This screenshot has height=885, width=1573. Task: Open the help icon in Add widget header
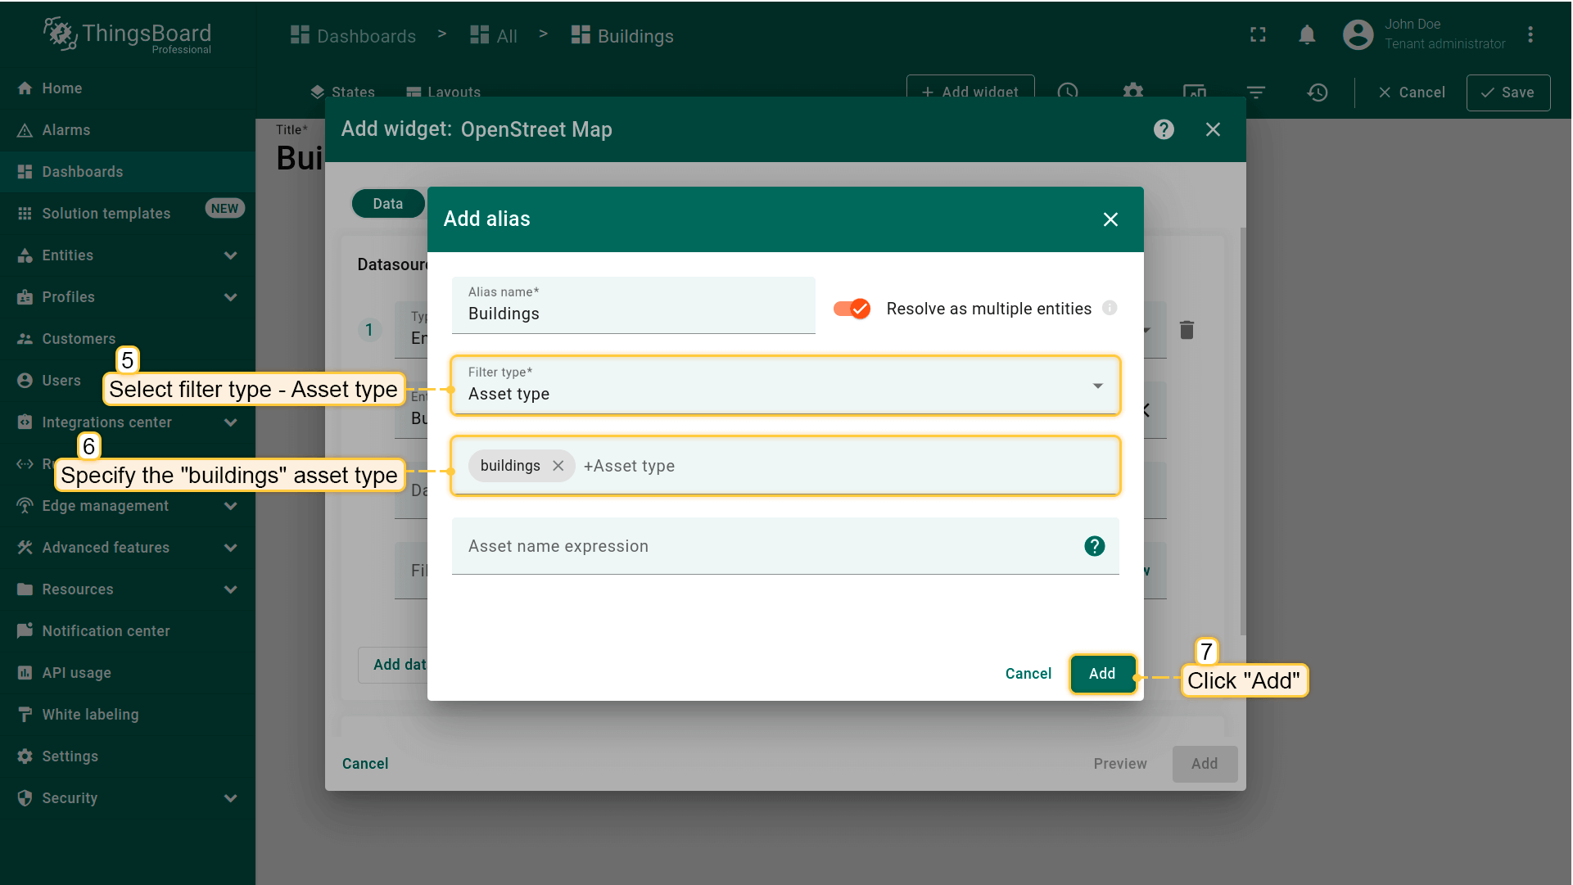point(1164,129)
